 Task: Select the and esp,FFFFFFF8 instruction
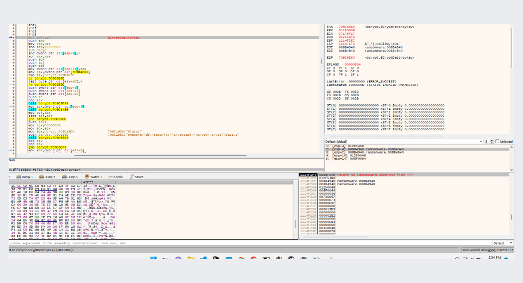tap(44, 47)
